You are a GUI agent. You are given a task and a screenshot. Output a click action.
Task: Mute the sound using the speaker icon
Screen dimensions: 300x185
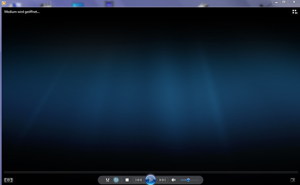point(173,180)
